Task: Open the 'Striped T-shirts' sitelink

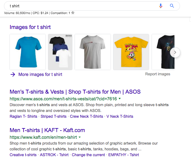Action: (53, 117)
